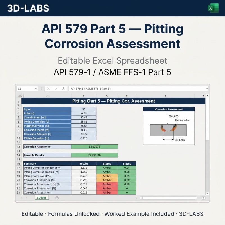This screenshot has height=225, width=225.
Task: Click the Input value cell 10
Action: point(84,109)
